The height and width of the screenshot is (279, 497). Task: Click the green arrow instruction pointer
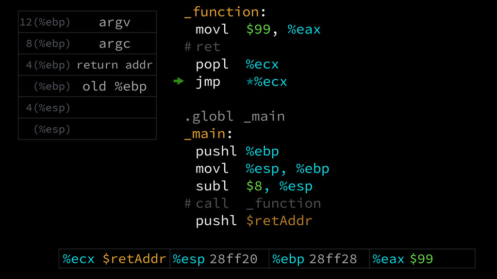click(179, 81)
